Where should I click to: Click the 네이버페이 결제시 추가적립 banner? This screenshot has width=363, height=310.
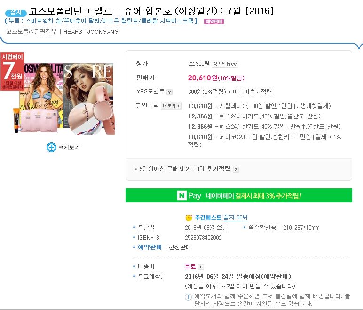(x=239, y=195)
